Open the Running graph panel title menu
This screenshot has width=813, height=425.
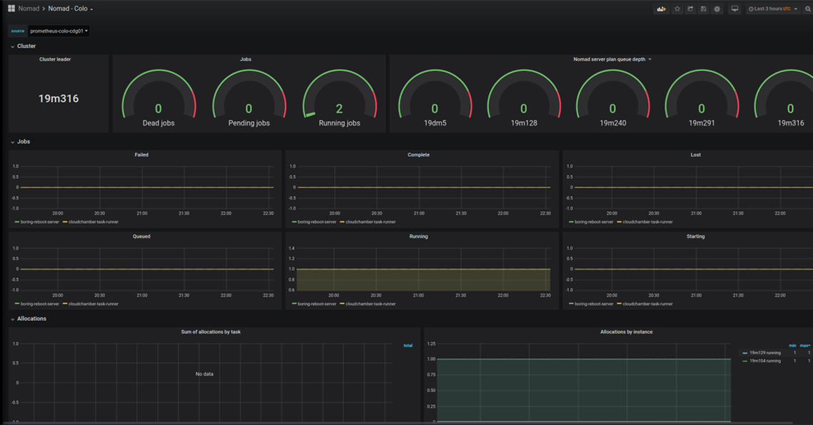[418, 236]
